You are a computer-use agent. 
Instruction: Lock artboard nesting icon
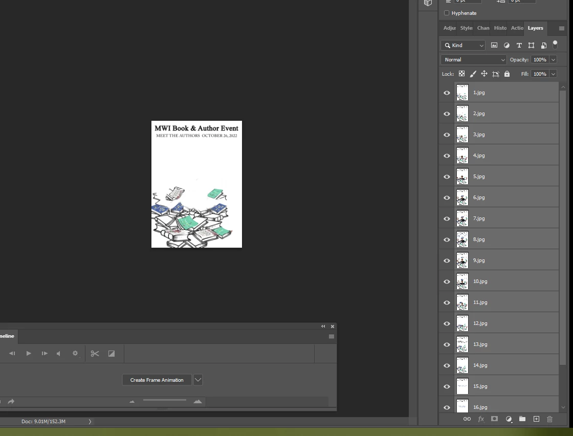[x=496, y=74]
